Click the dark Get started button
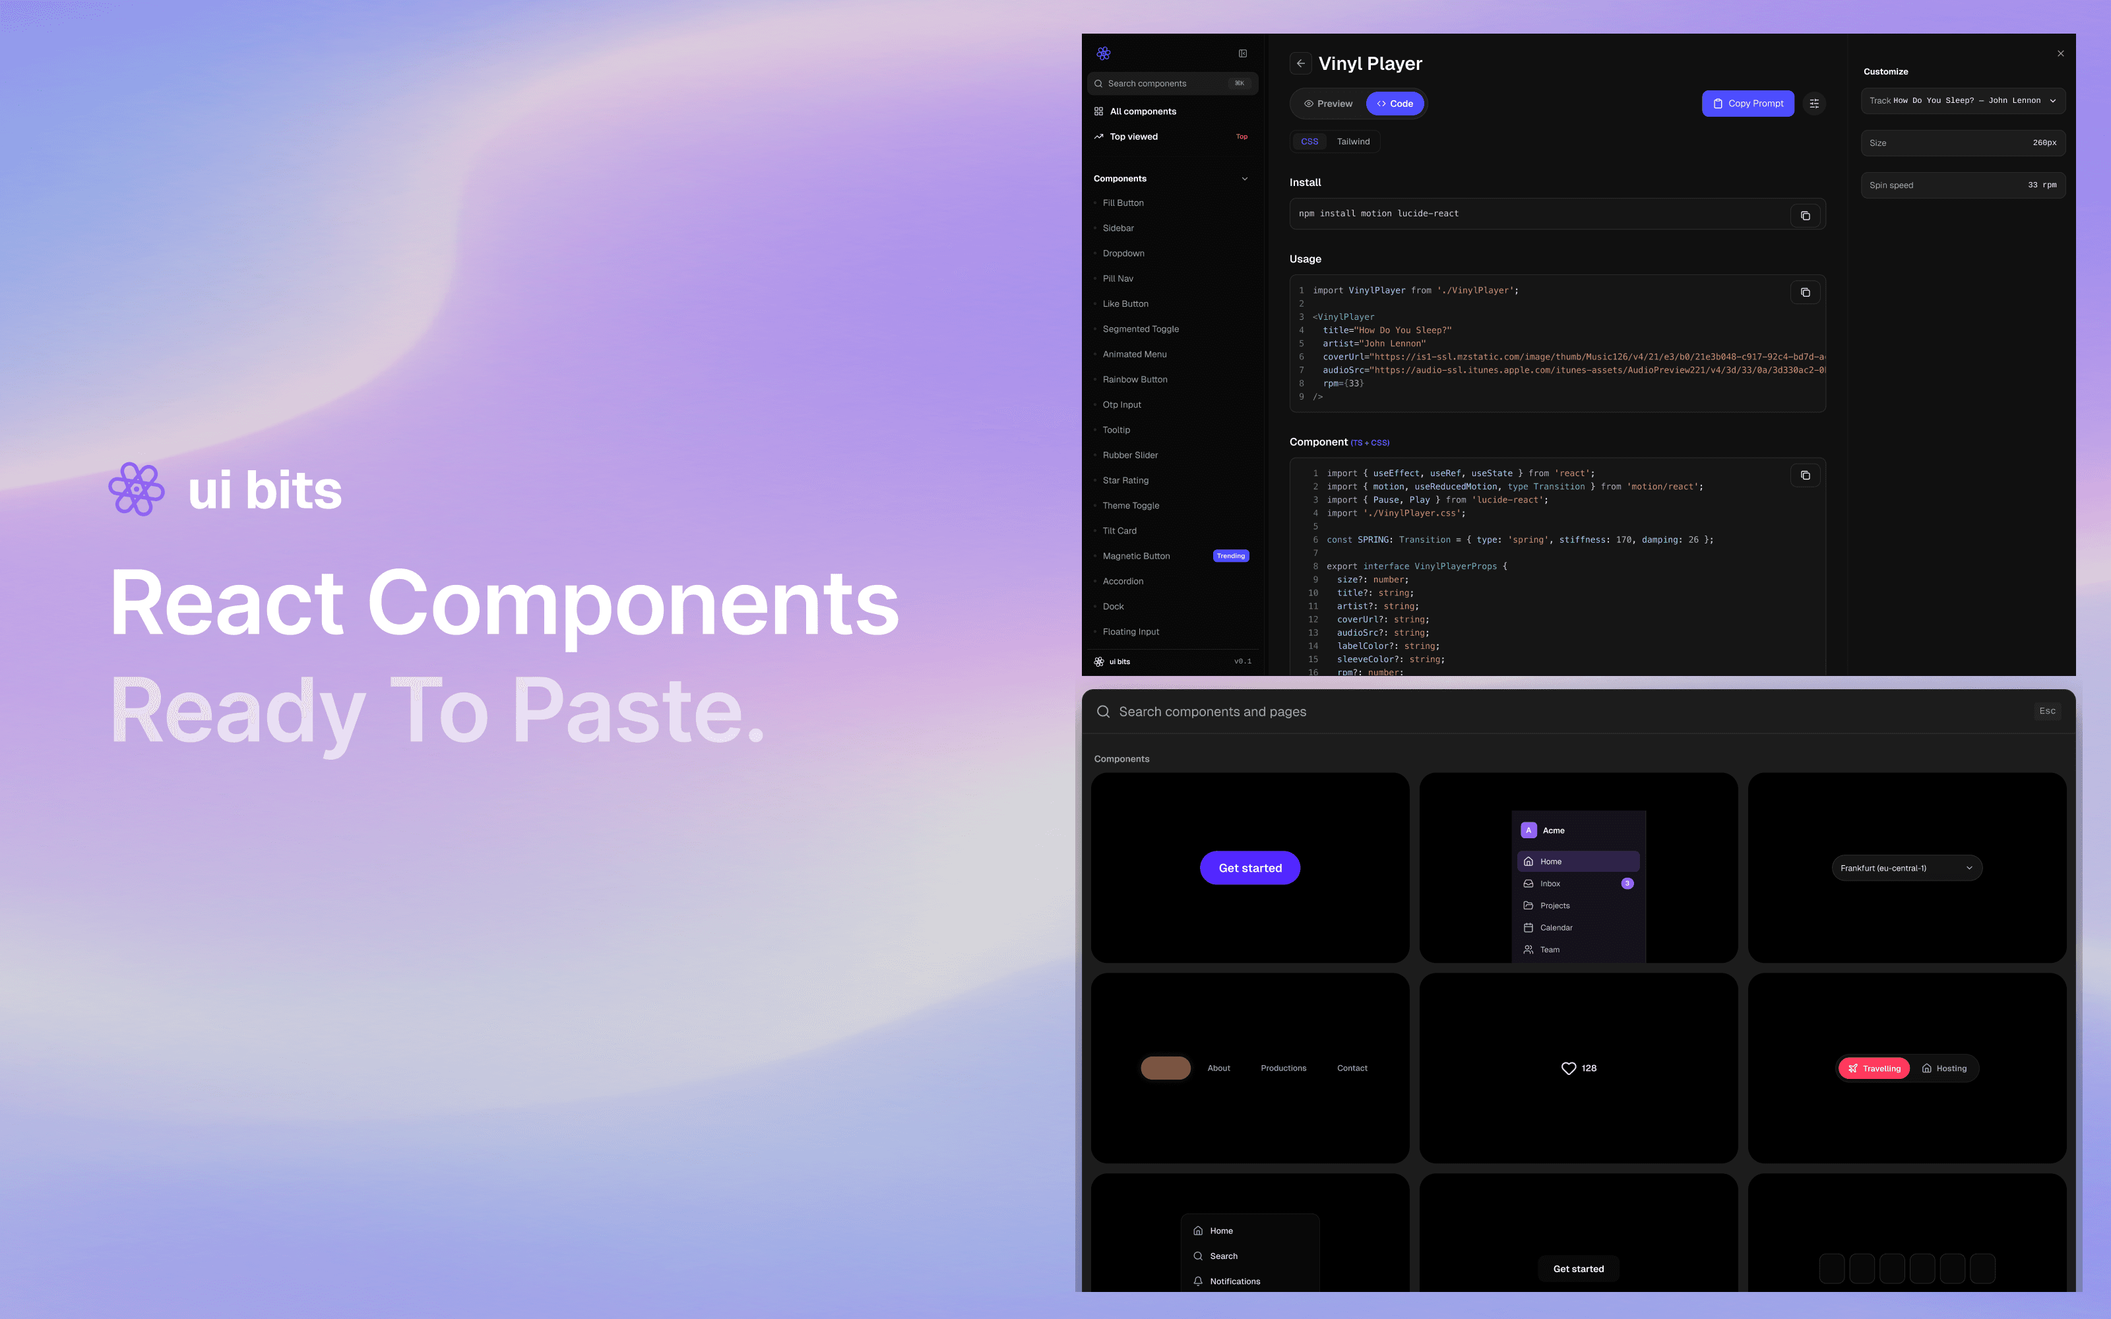Viewport: 2111px width, 1319px height. coord(1578,1268)
